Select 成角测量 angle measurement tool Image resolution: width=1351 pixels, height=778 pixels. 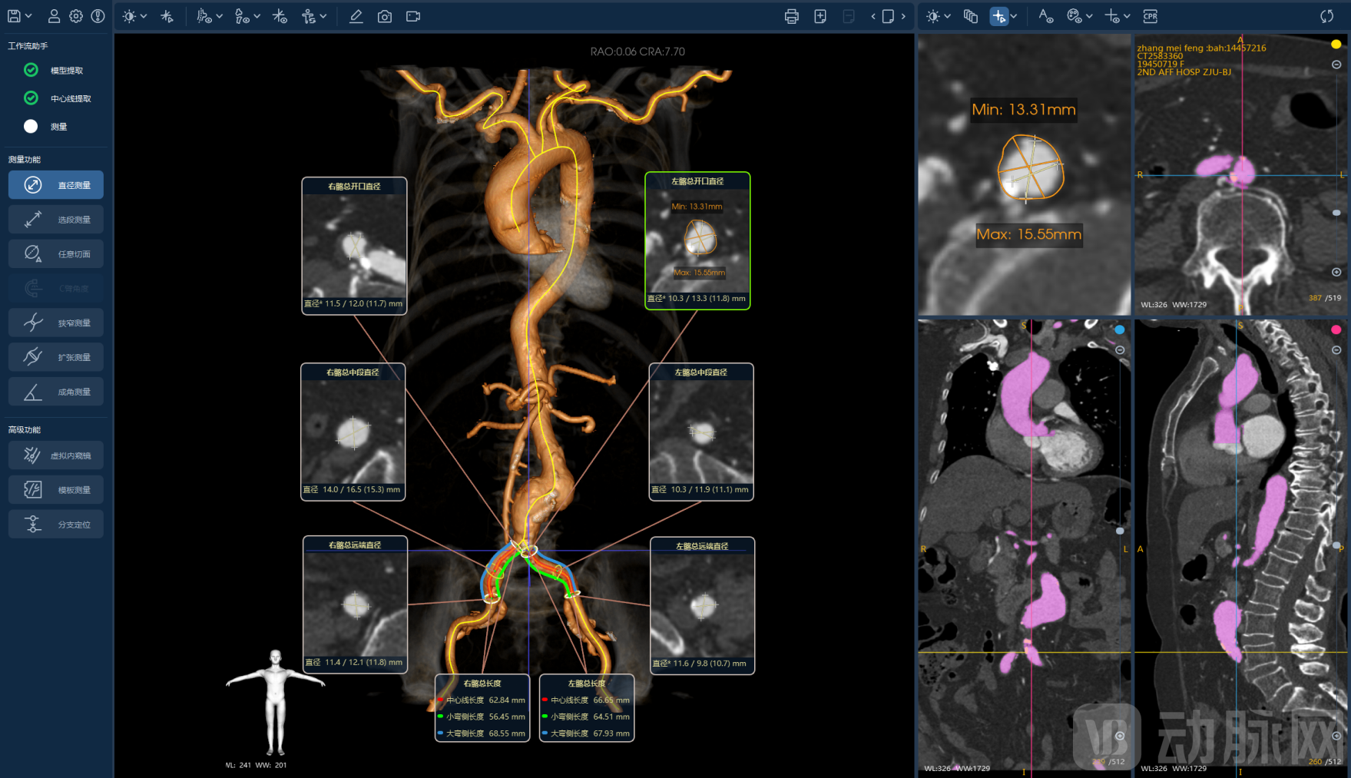tap(56, 392)
